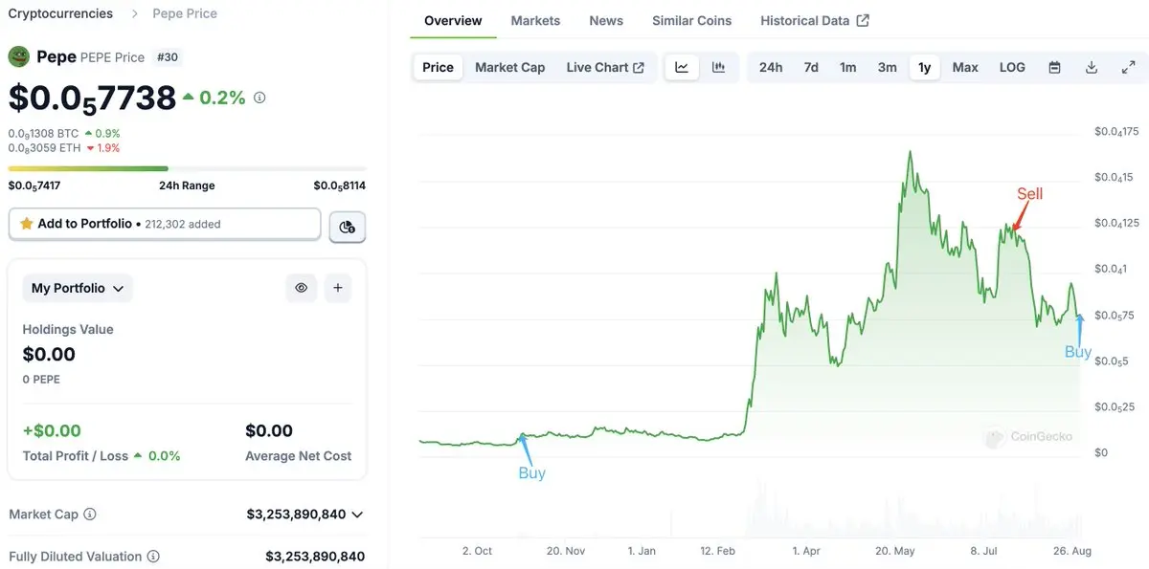The height and width of the screenshot is (569, 1149).
Task: Open price info tooltip next to 0.2%
Action: point(259,98)
